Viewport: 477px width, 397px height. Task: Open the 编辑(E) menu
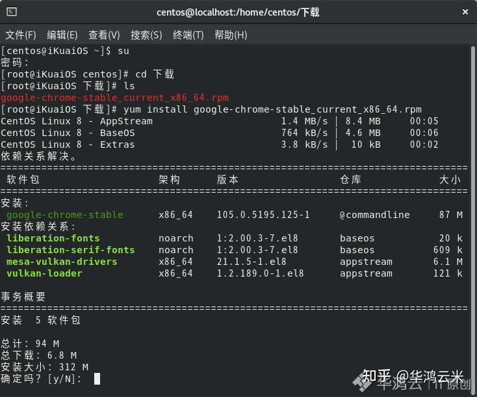[x=62, y=35]
